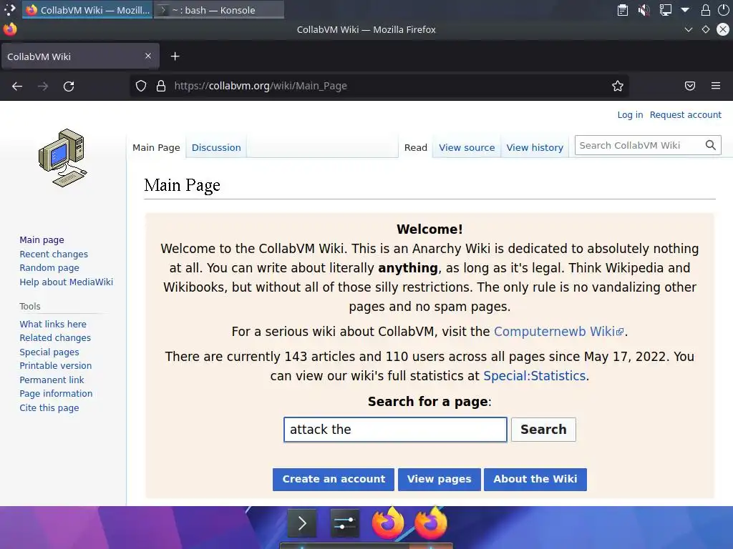Click the diamond maximize icon in titlebar
This screenshot has height=549, width=733.
(x=705, y=29)
